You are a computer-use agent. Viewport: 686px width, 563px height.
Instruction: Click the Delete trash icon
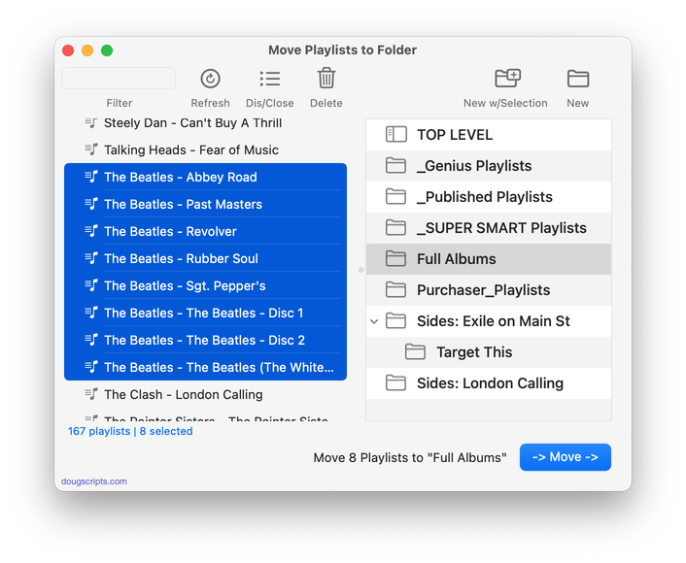click(326, 78)
